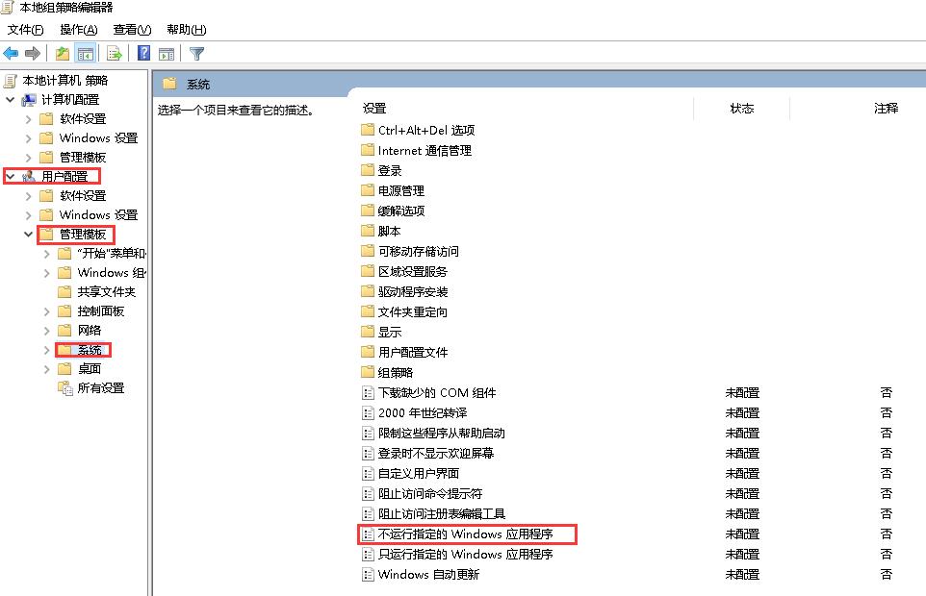Expand the 桌面 tree node

[x=46, y=369]
